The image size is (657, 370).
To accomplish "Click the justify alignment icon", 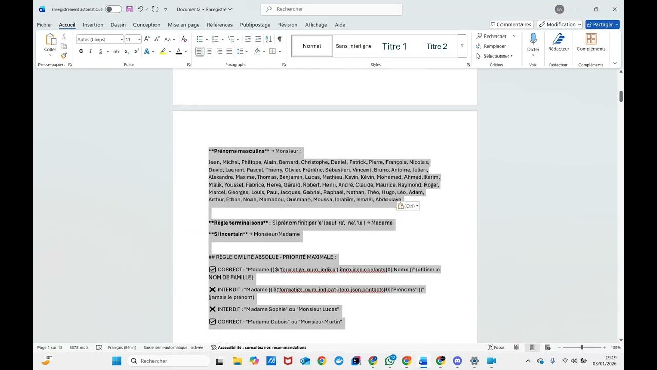I will click(229, 51).
